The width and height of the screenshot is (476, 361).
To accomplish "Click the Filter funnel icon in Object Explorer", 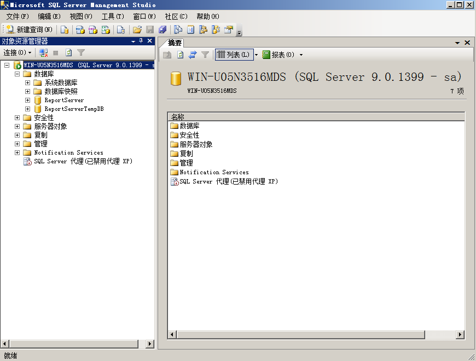I will pyautogui.click(x=81, y=53).
